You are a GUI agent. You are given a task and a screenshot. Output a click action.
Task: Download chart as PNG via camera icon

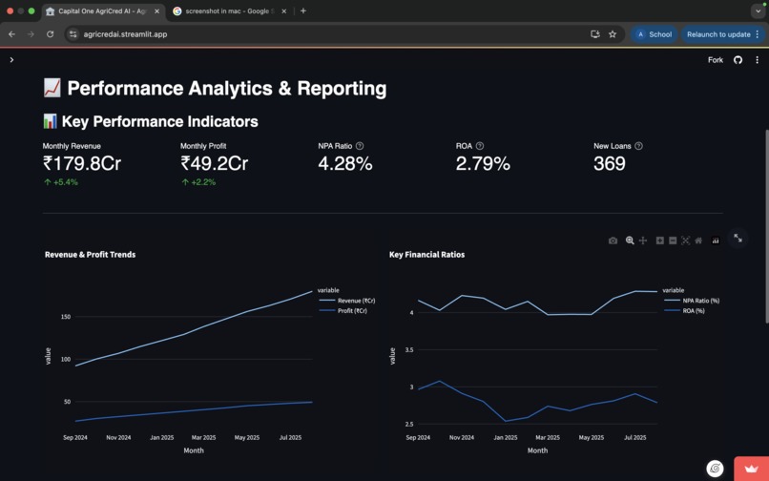click(613, 240)
